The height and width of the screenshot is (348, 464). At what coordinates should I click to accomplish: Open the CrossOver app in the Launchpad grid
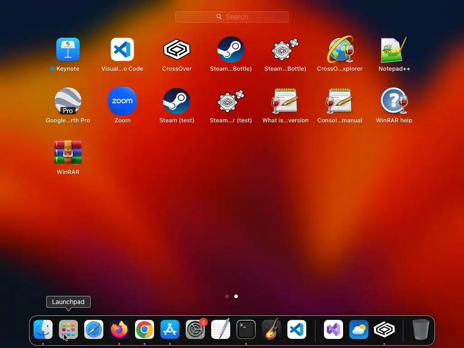click(x=177, y=49)
